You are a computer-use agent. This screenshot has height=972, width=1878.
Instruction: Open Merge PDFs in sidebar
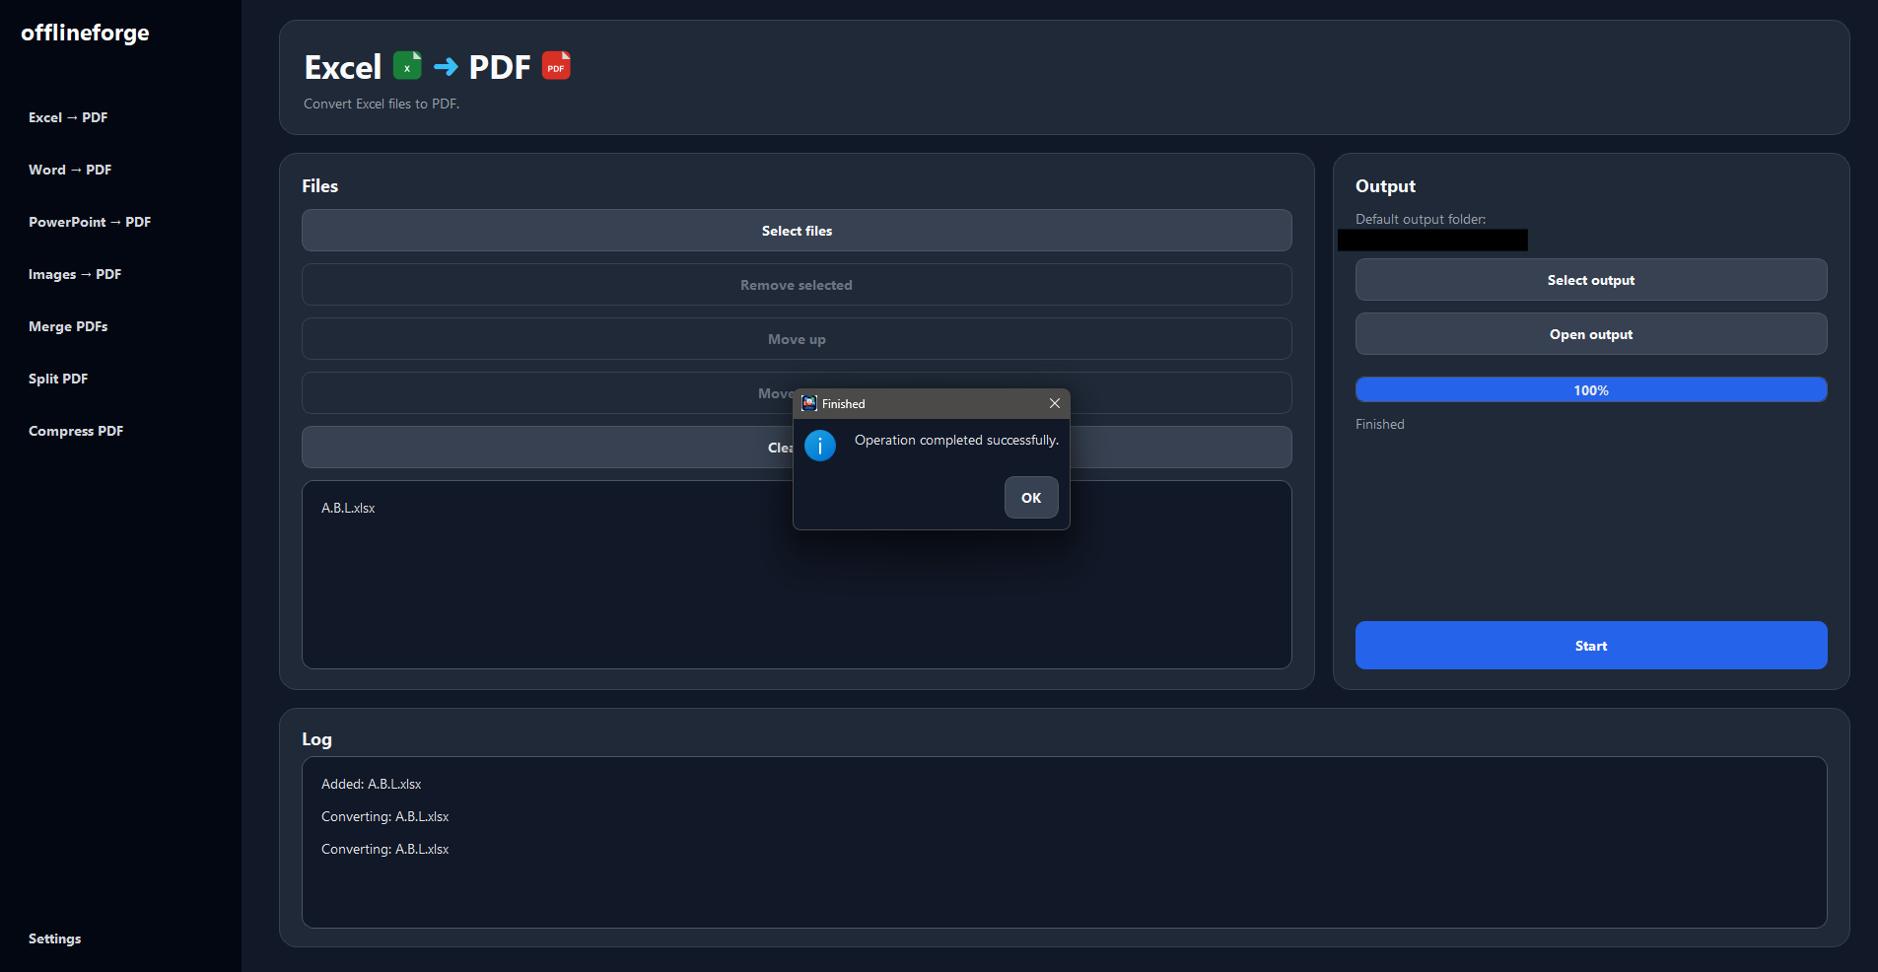tap(68, 326)
